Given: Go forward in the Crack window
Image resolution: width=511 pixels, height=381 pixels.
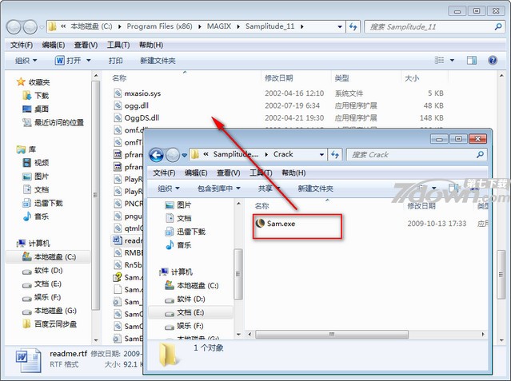Looking at the screenshot, I should 173,155.
